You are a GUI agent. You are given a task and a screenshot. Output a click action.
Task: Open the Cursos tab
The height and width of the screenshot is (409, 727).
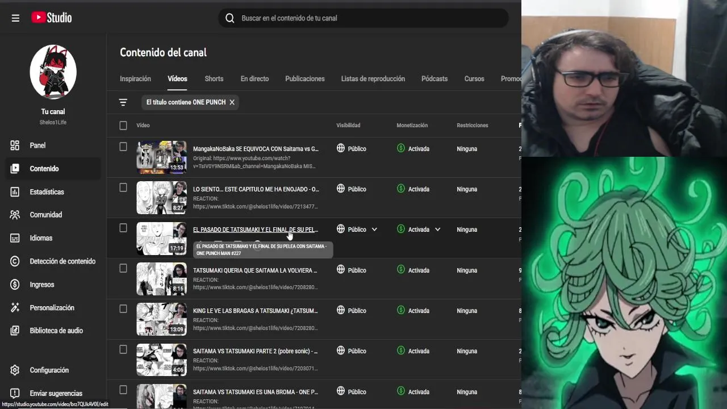click(474, 79)
